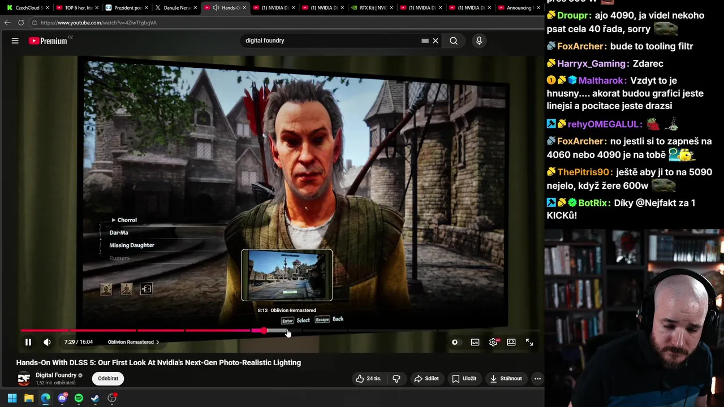Open Spotify from taskbar
724x407 pixels.
point(79,398)
